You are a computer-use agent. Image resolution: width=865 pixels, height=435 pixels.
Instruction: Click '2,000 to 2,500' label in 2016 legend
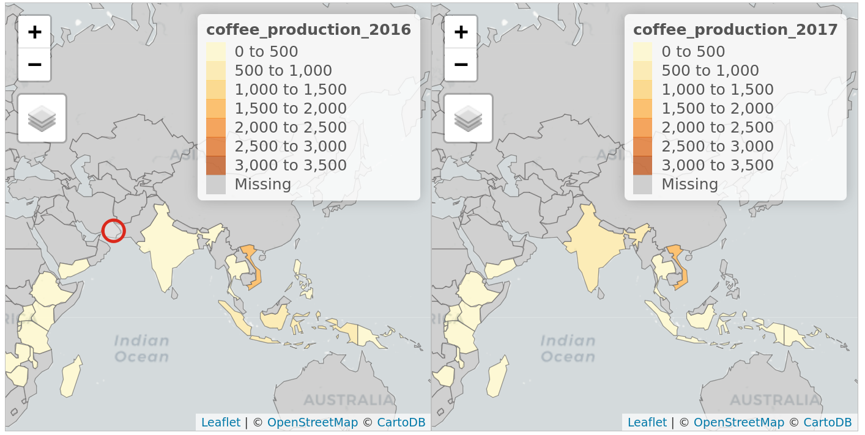(x=291, y=128)
